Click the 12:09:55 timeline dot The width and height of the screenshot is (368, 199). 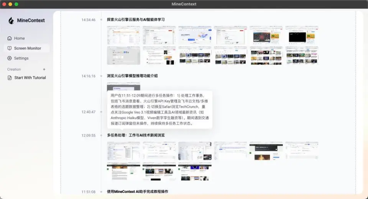[101, 135]
